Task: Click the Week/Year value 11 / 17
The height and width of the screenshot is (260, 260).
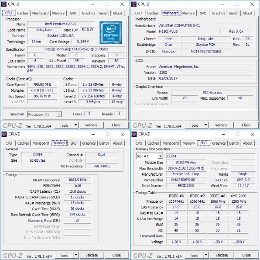Action: 243,186
